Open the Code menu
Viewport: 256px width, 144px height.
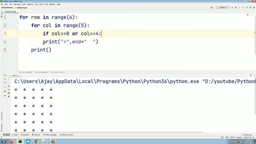pyautogui.click(x=24, y=4)
